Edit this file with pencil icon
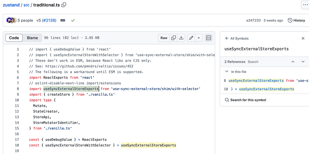This screenshot has height=154, width=309. coord(191,38)
